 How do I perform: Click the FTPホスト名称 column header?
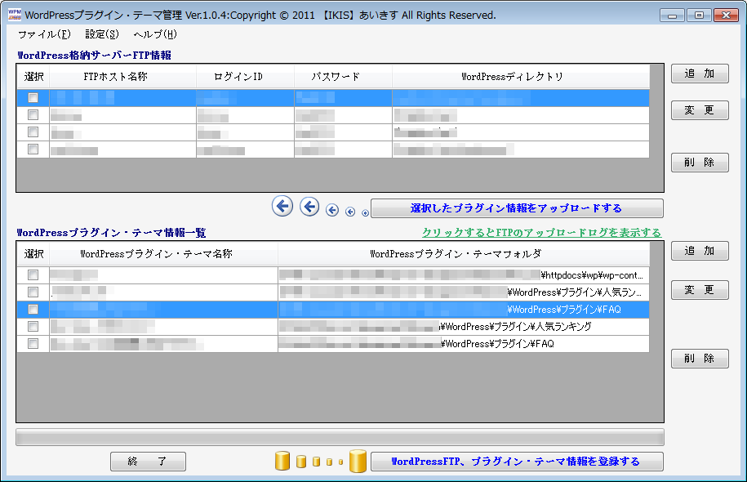coord(123,77)
